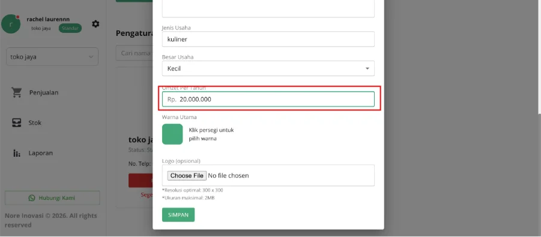Click the Laporan bar chart icon
541x237 pixels.
[17, 153]
